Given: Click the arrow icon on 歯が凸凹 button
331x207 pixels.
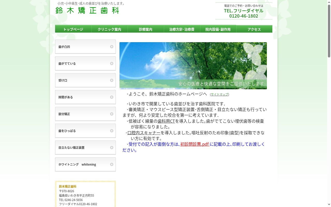Looking at the screenshot, I should click(x=112, y=47).
